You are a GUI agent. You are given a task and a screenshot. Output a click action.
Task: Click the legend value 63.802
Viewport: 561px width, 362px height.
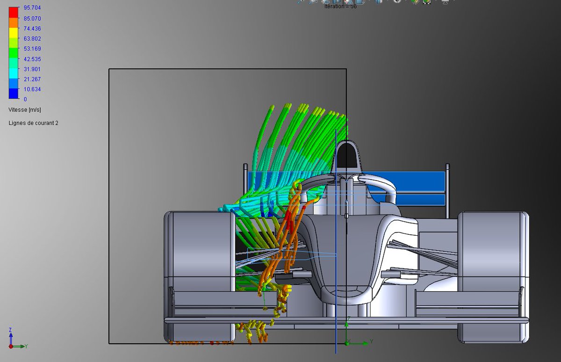pos(32,39)
